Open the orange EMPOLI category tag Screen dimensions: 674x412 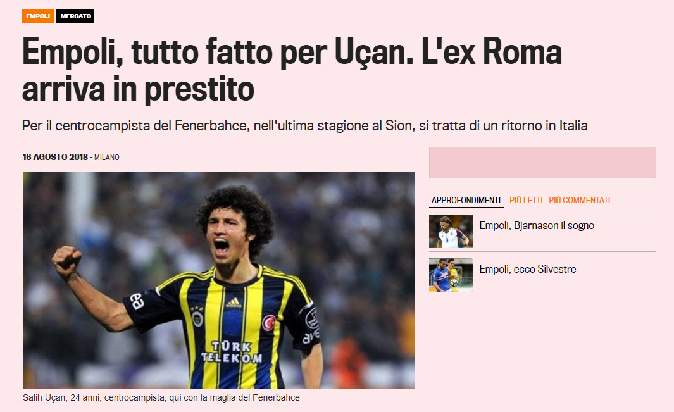click(38, 16)
